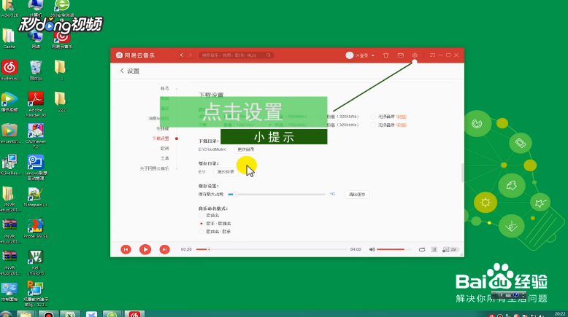Open the skin (shirt) icon in title bar
Viewport: 568px width, 317px height.
pyautogui.click(x=385, y=55)
